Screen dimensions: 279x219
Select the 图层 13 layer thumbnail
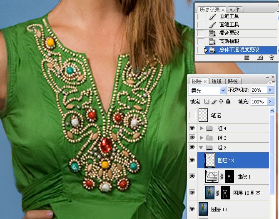209,160
